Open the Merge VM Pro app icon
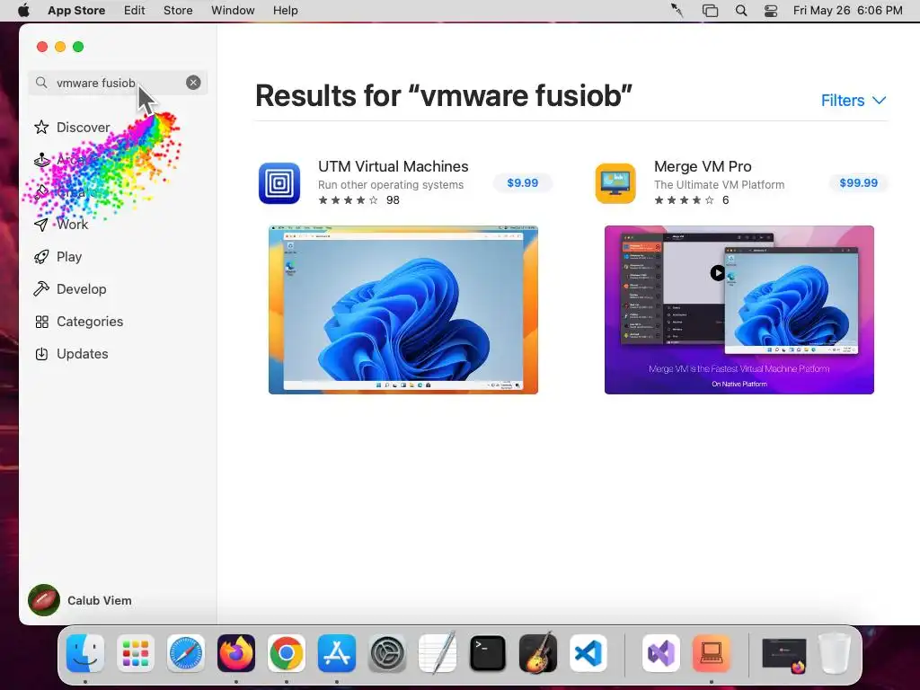 tap(615, 183)
